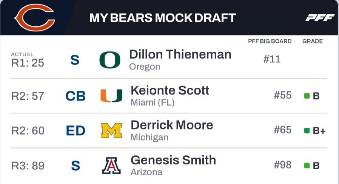Click the Chicago Bears logo

tap(35, 18)
